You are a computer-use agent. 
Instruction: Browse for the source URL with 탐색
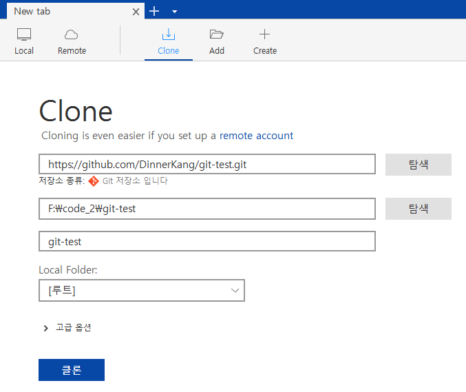pyautogui.click(x=418, y=165)
